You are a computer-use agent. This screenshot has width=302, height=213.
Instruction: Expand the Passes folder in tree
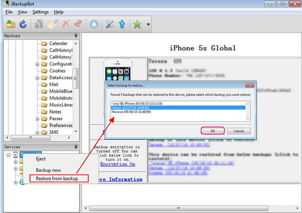click(x=37, y=119)
